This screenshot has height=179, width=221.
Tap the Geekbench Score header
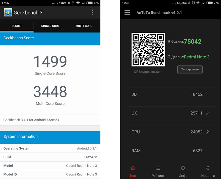pos(50,39)
